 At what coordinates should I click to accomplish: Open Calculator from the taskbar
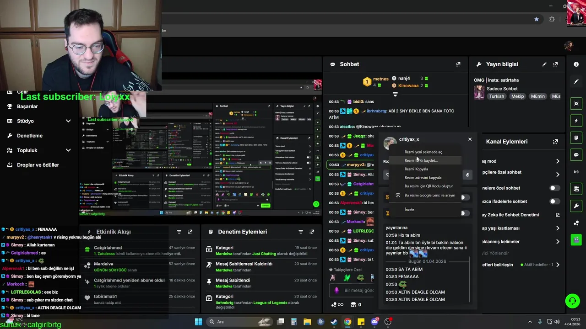pos(294,322)
